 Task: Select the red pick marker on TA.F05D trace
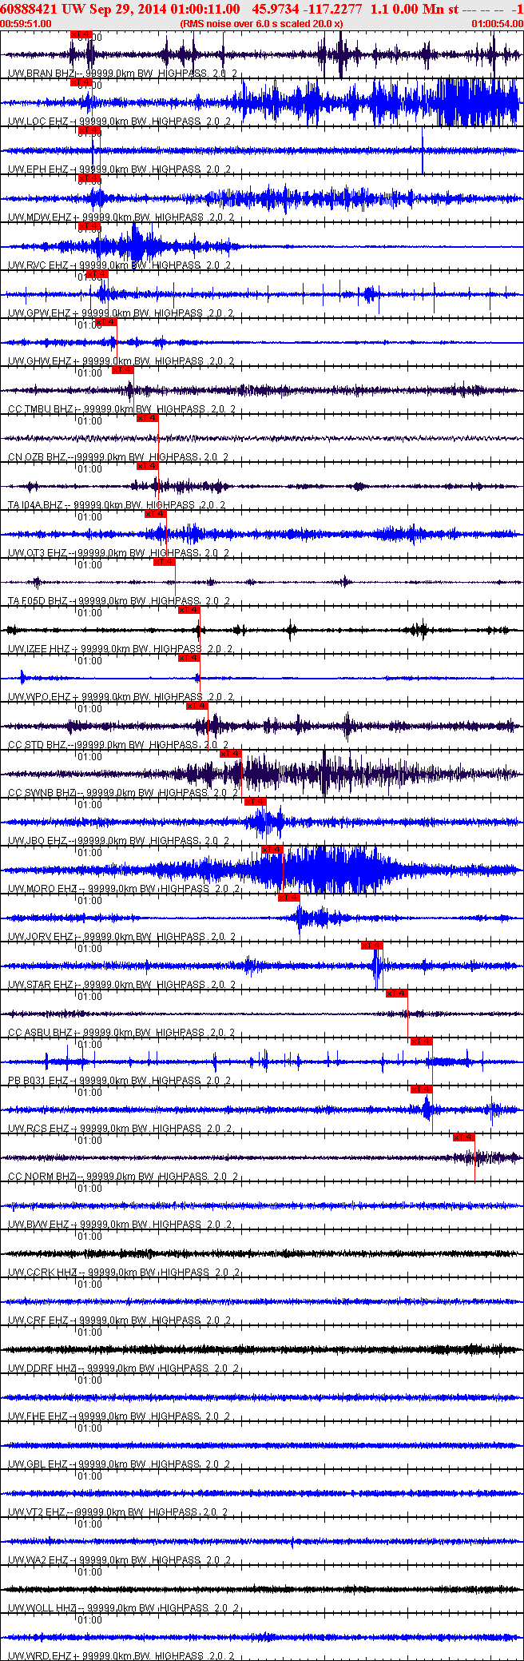tap(165, 562)
